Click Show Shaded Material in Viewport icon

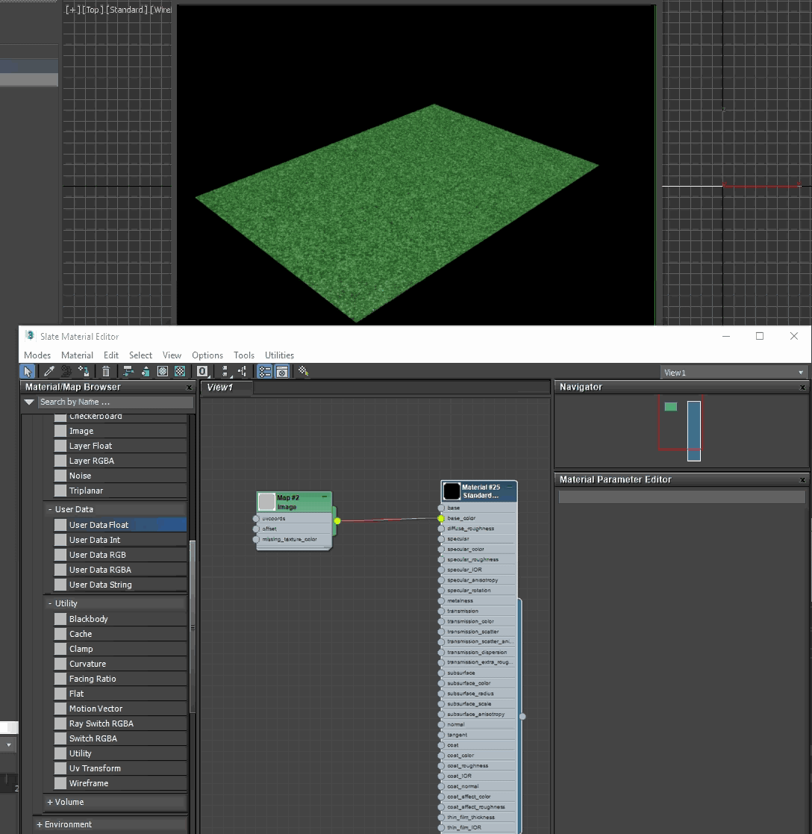tap(163, 371)
